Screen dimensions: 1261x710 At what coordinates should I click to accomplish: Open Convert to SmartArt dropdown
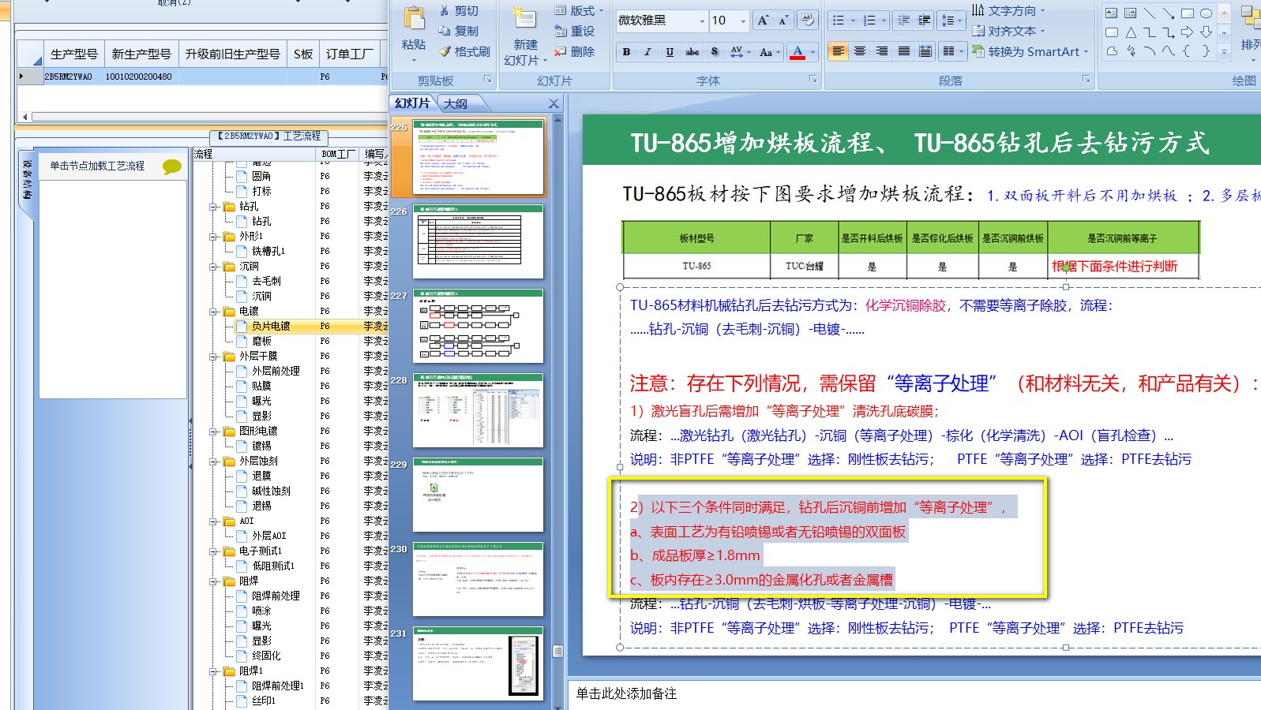pos(1030,52)
